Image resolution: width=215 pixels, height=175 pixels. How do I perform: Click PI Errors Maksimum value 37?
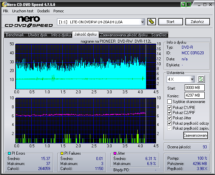(x=48, y=163)
